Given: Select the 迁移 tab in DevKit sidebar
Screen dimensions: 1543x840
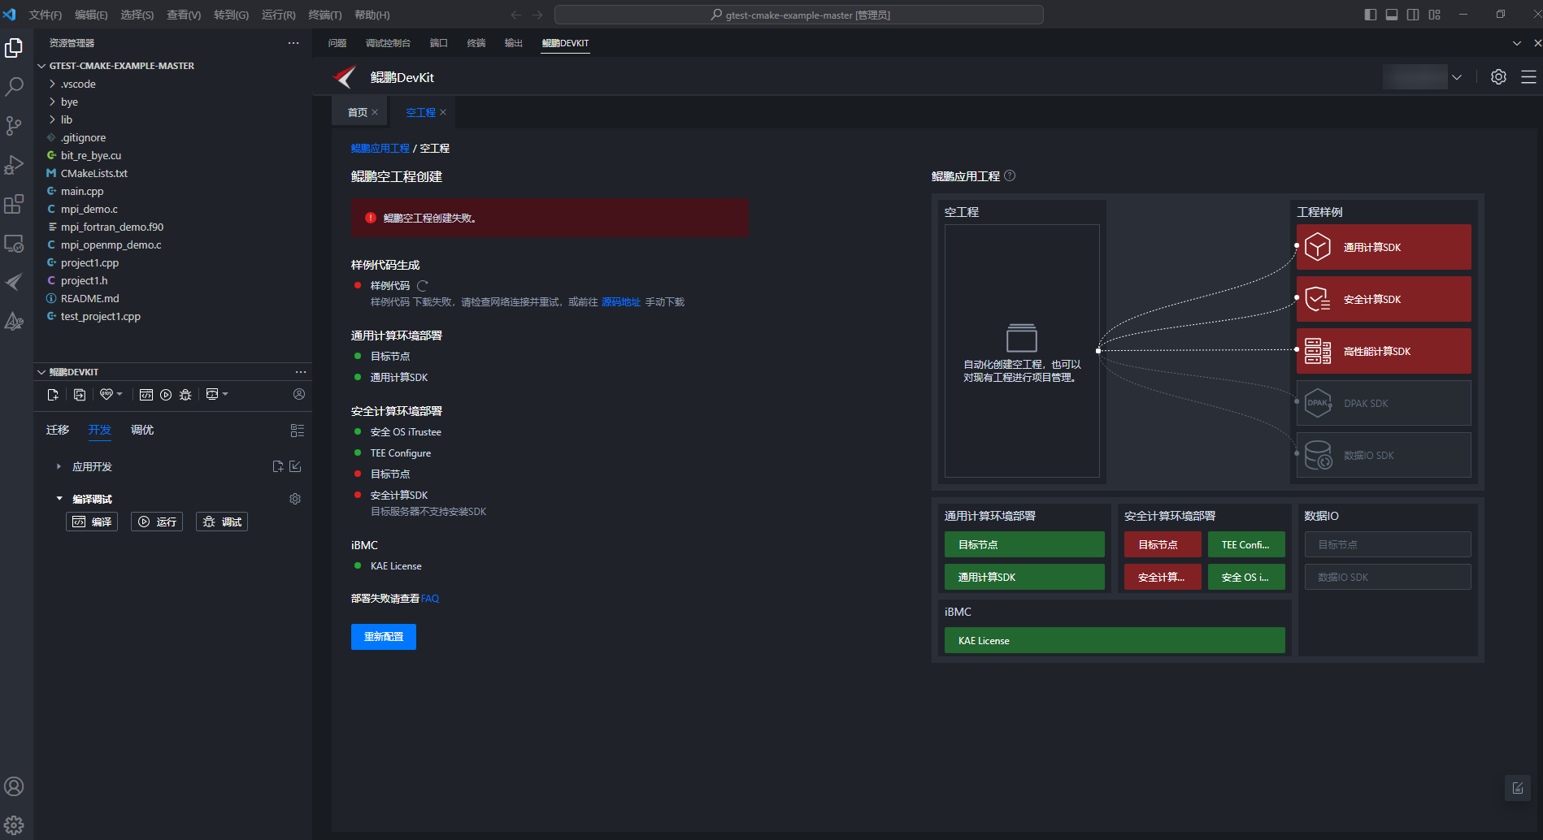Looking at the screenshot, I should tap(58, 430).
